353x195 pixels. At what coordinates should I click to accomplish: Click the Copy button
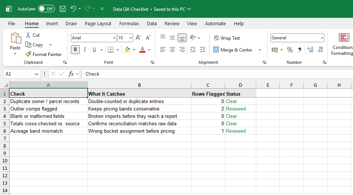[x=34, y=45]
